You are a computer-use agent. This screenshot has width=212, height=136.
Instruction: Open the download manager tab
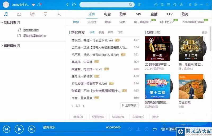pyautogui.click(x=59, y=14)
